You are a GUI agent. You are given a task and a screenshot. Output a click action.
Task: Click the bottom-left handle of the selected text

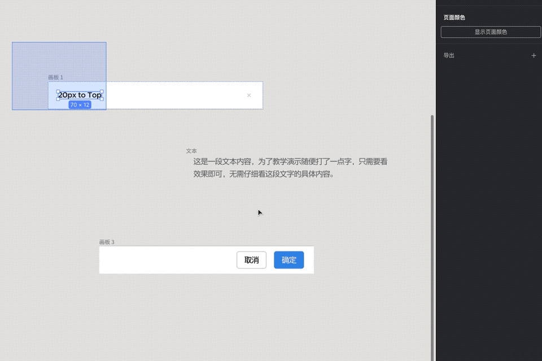pyautogui.click(x=58, y=99)
